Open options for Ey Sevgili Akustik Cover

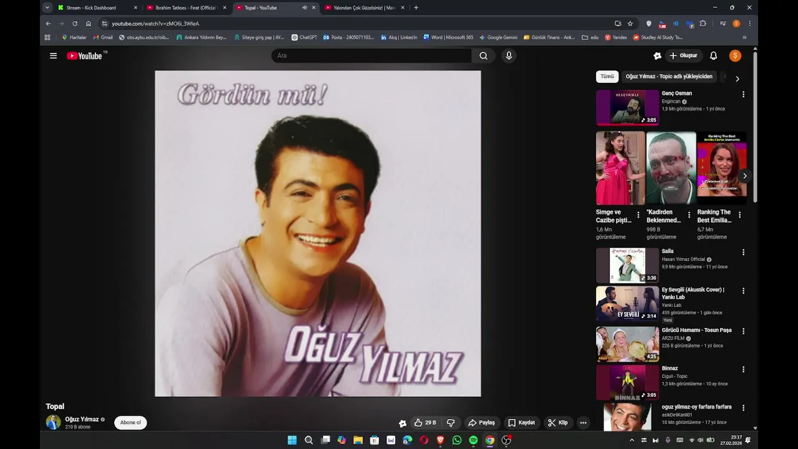pos(743,291)
